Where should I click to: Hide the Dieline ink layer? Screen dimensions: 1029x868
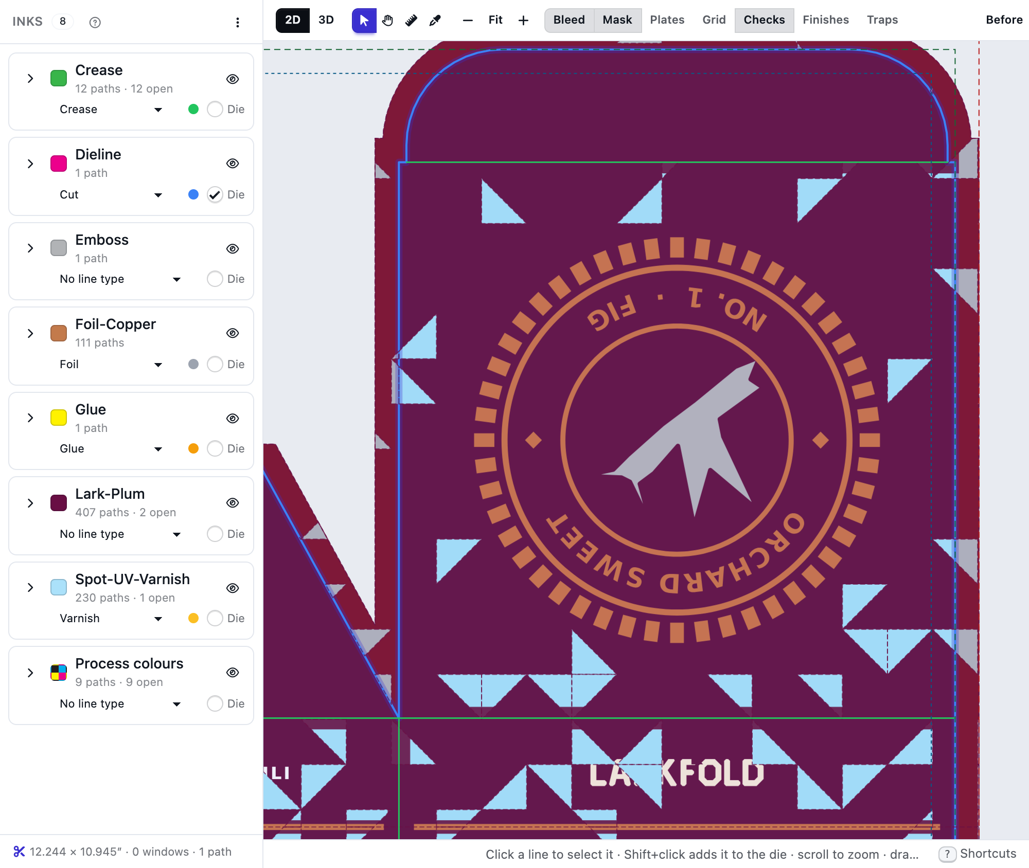tap(233, 163)
